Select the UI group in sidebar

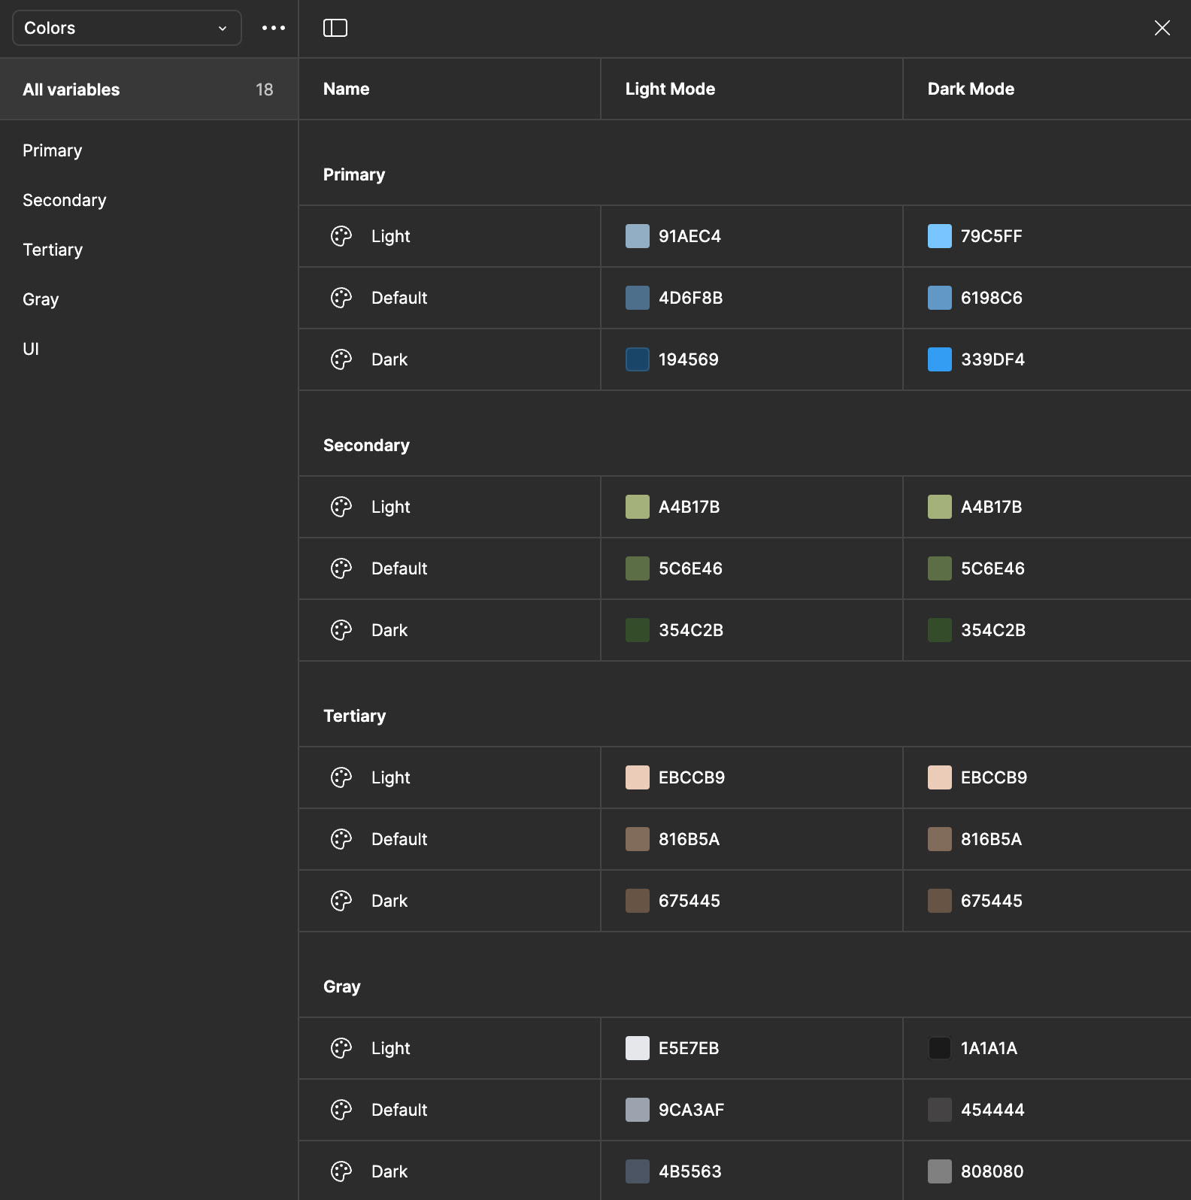pyautogui.click(x=31, y=349)
